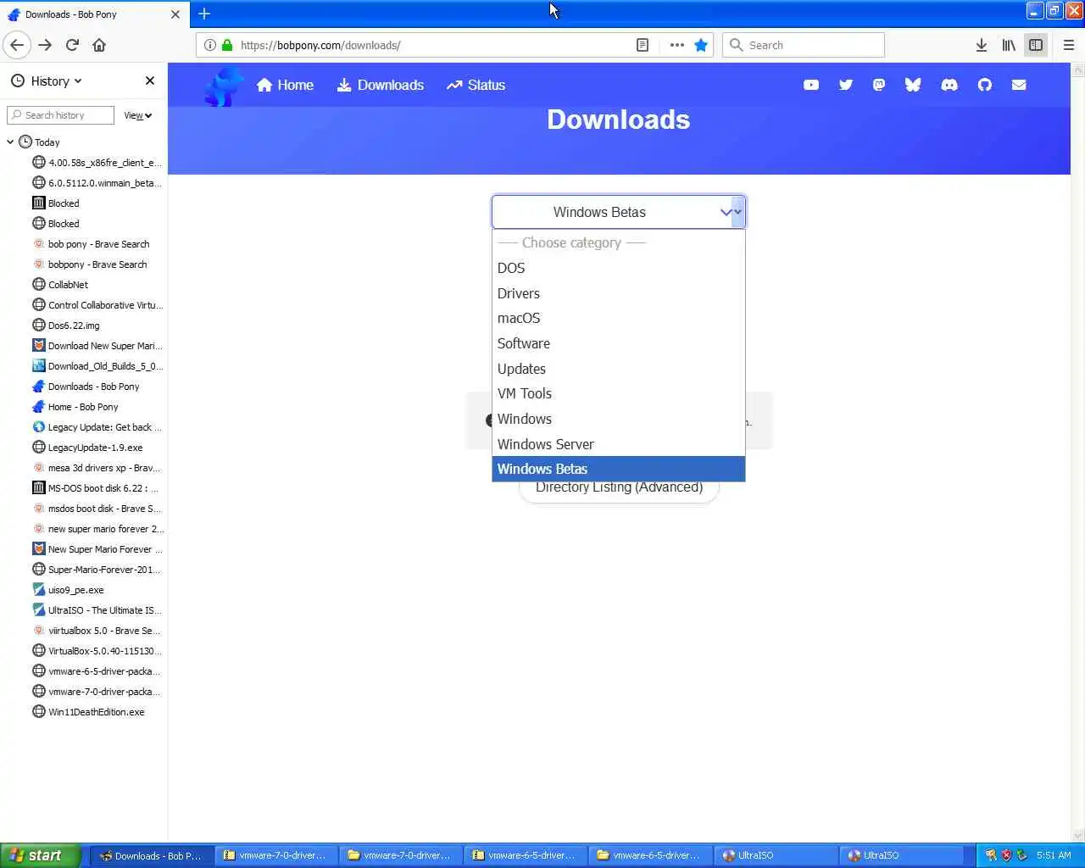Toggle the sidebar button in toolbar

(x=1036, y=45)
